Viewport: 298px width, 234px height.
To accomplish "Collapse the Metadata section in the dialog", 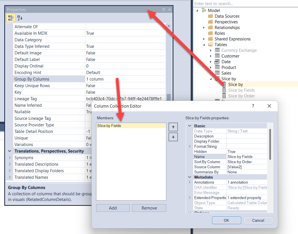I will coord(190,177).
